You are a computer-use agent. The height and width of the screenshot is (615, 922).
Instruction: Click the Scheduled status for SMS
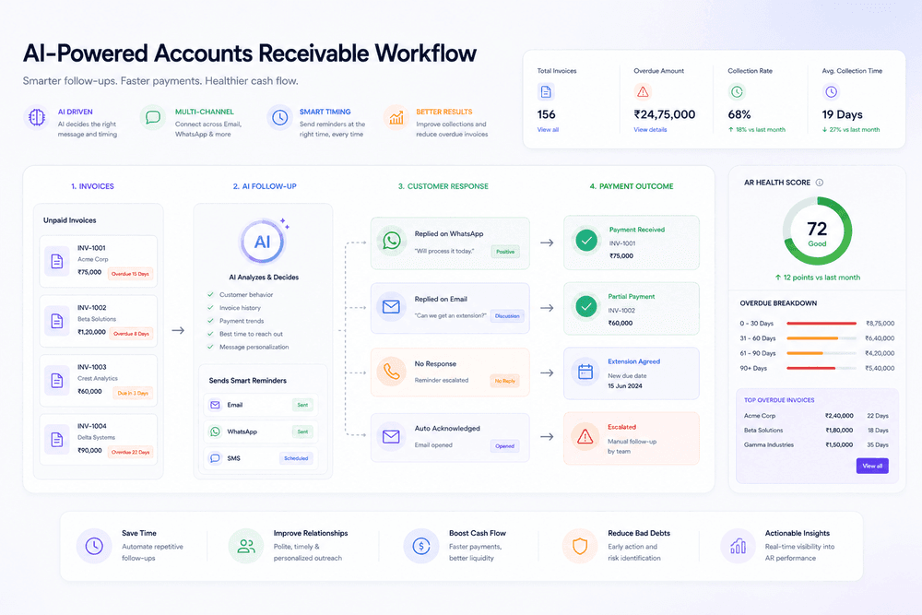point(296,458)
